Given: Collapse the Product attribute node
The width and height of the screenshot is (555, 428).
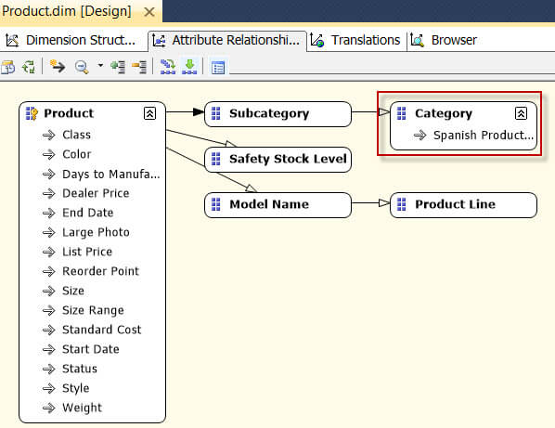Looking at the screenshot, I should (x=149, y=113).
